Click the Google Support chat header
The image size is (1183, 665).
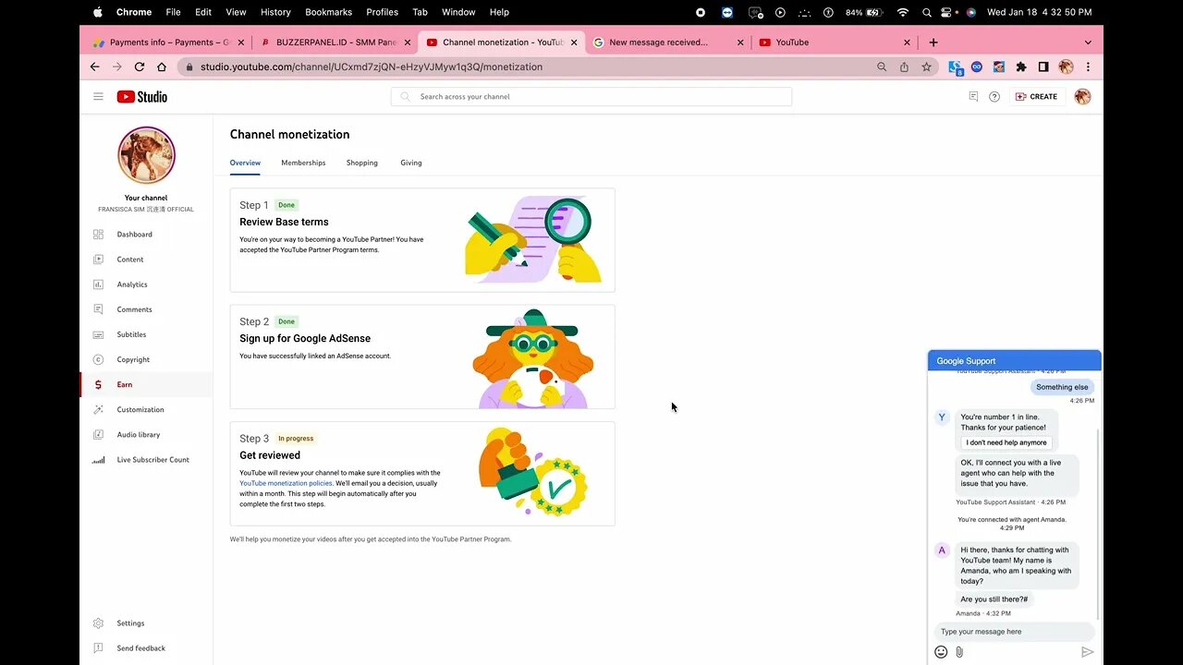[x=1015, y=361]
